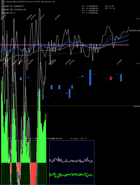This screenshot has height=185, width=140.
Task: Click the 1079999 label along the top edge
Action: tap(57, 17)
